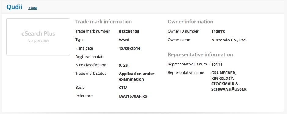Screen dimensions: 287x114
Task: Select filing date 18/09/2014
Action: 130,49
